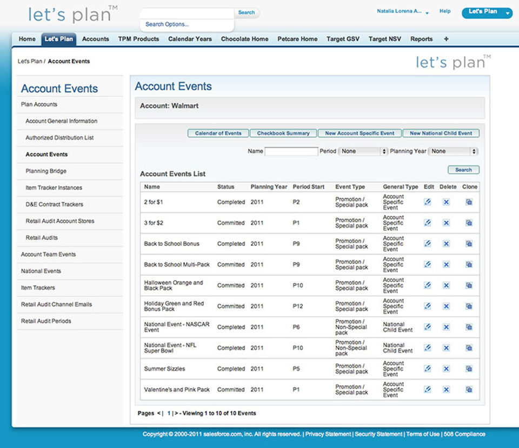Clone the Back to School Multi-Pack event
519x448 pixels.
click(x=469, y=264)
